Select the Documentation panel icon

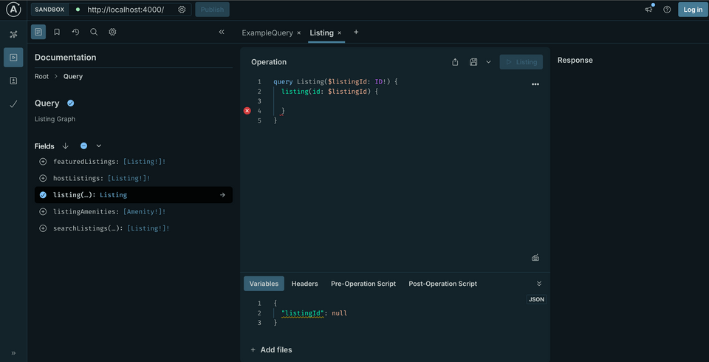pyautogui.click(x=38, y=32)
